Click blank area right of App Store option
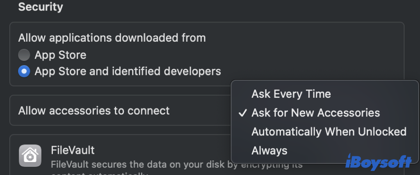Viewport: 420px width, 175px height. [x=246, y=55]
